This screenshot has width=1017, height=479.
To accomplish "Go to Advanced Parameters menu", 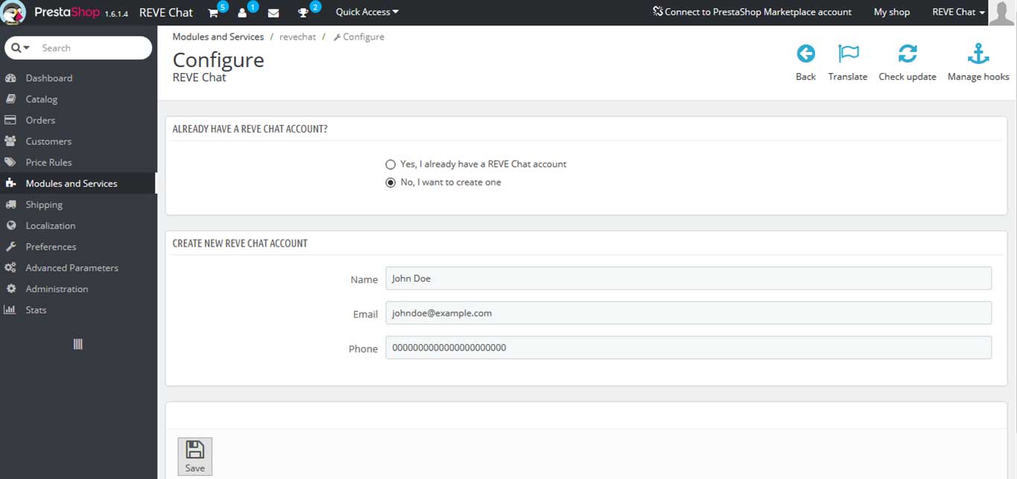I will point(72,267).
